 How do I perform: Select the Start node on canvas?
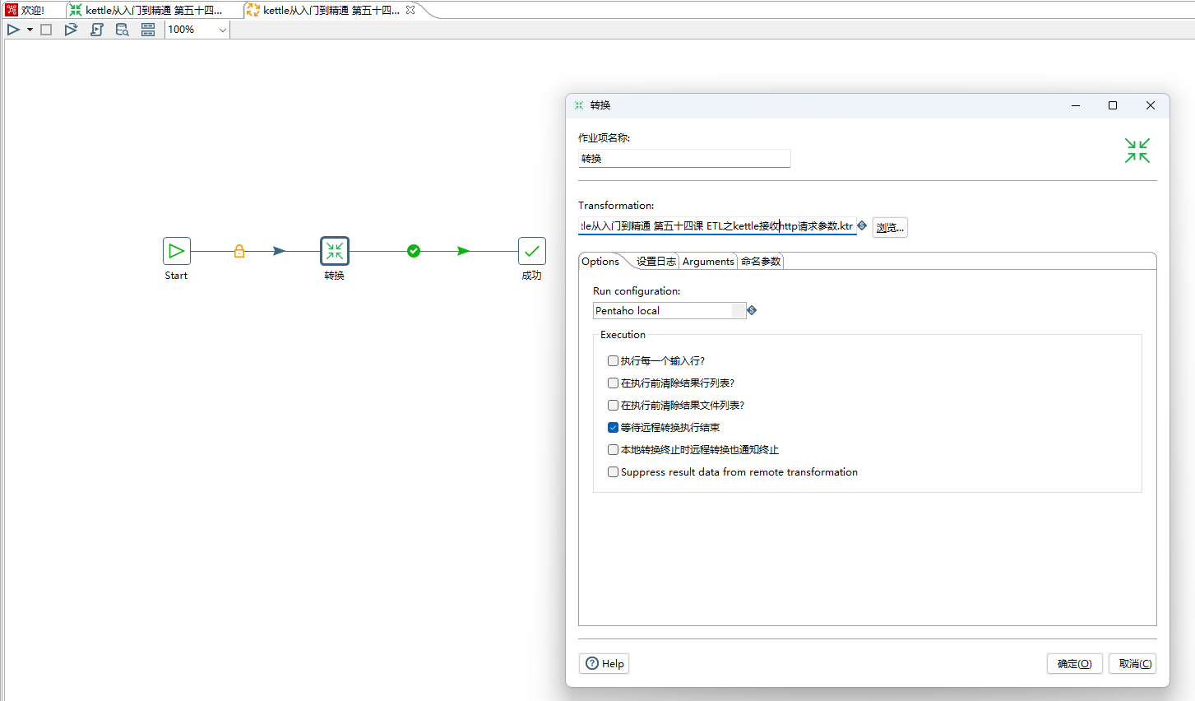(x=177, y=251)
